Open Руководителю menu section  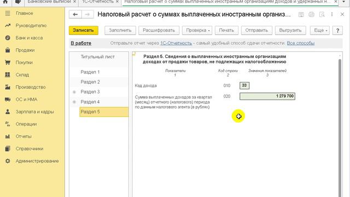pos(31,26)
